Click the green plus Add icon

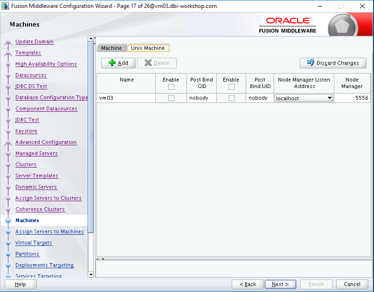click(x=112, y=63)
